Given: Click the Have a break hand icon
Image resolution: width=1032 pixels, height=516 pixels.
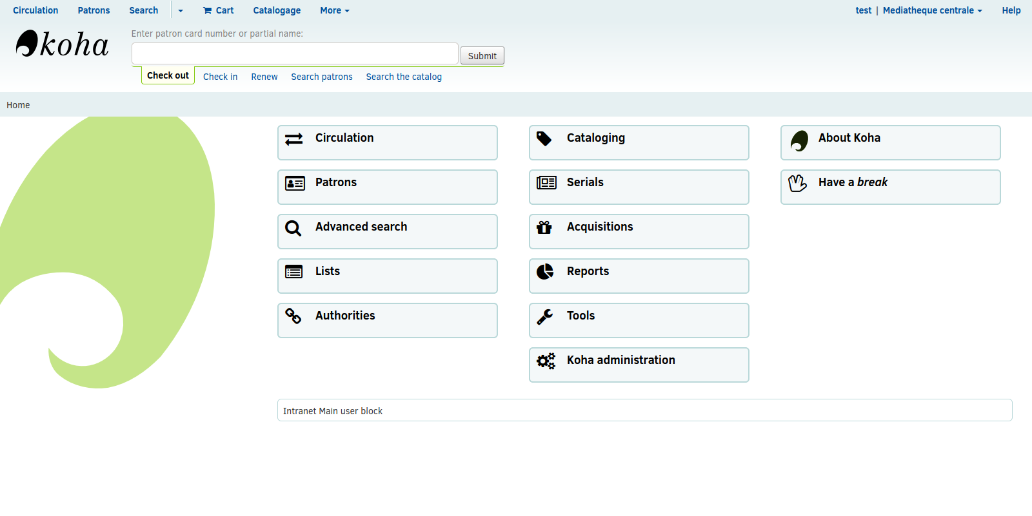Looking at the screenshot, I should pyautogui.click(x=798, y=184).
